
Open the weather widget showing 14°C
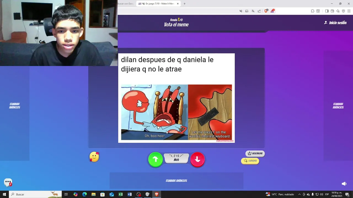280,194
